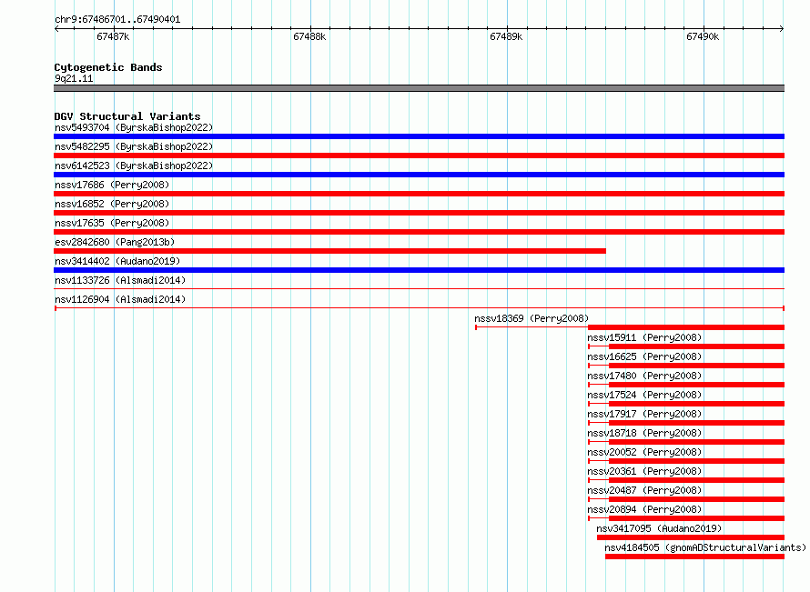Select the red bar under nssv17917

pos(696,423)
